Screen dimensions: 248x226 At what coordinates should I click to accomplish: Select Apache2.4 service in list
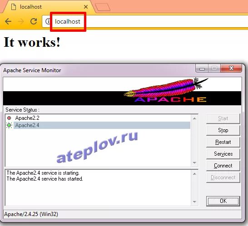coord(102,125)
